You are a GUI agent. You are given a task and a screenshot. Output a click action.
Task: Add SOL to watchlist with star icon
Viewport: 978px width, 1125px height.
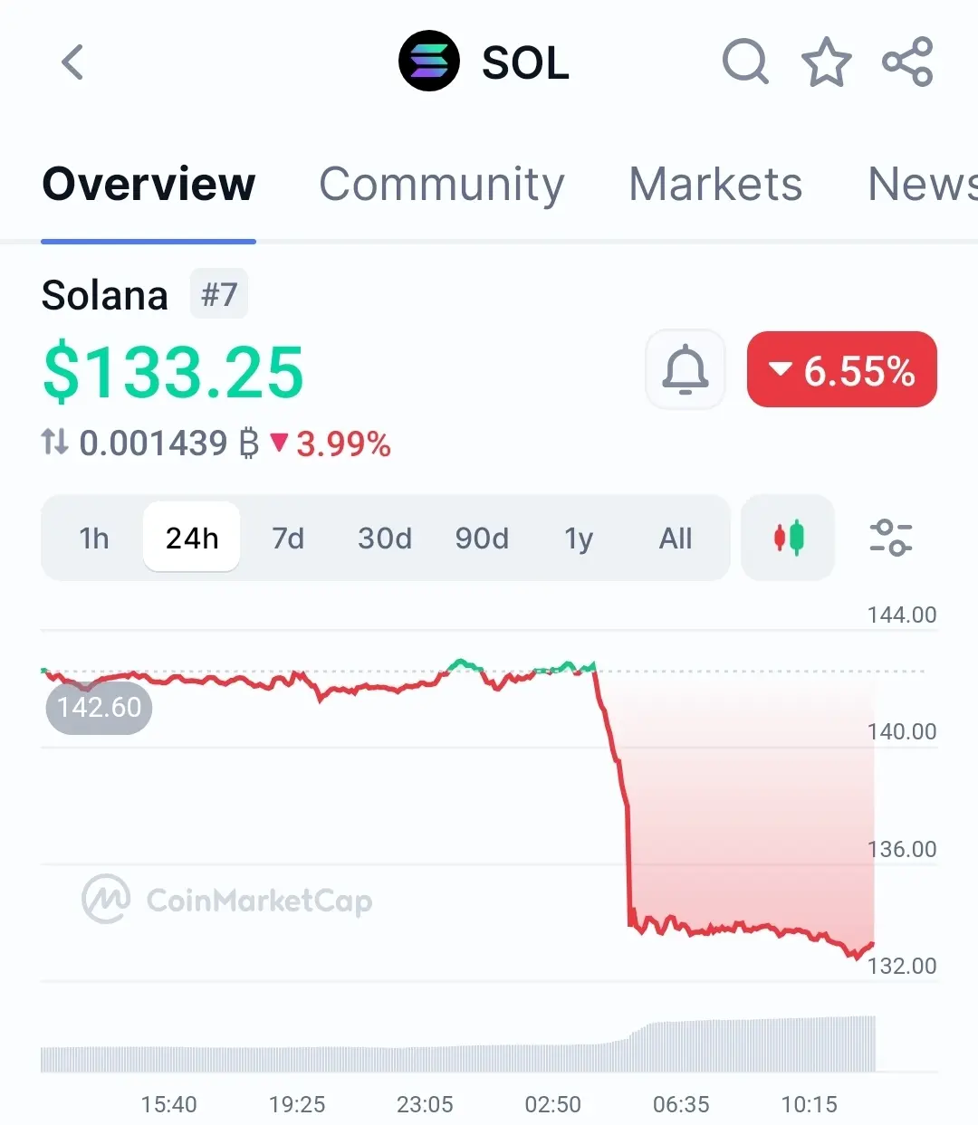826,62
